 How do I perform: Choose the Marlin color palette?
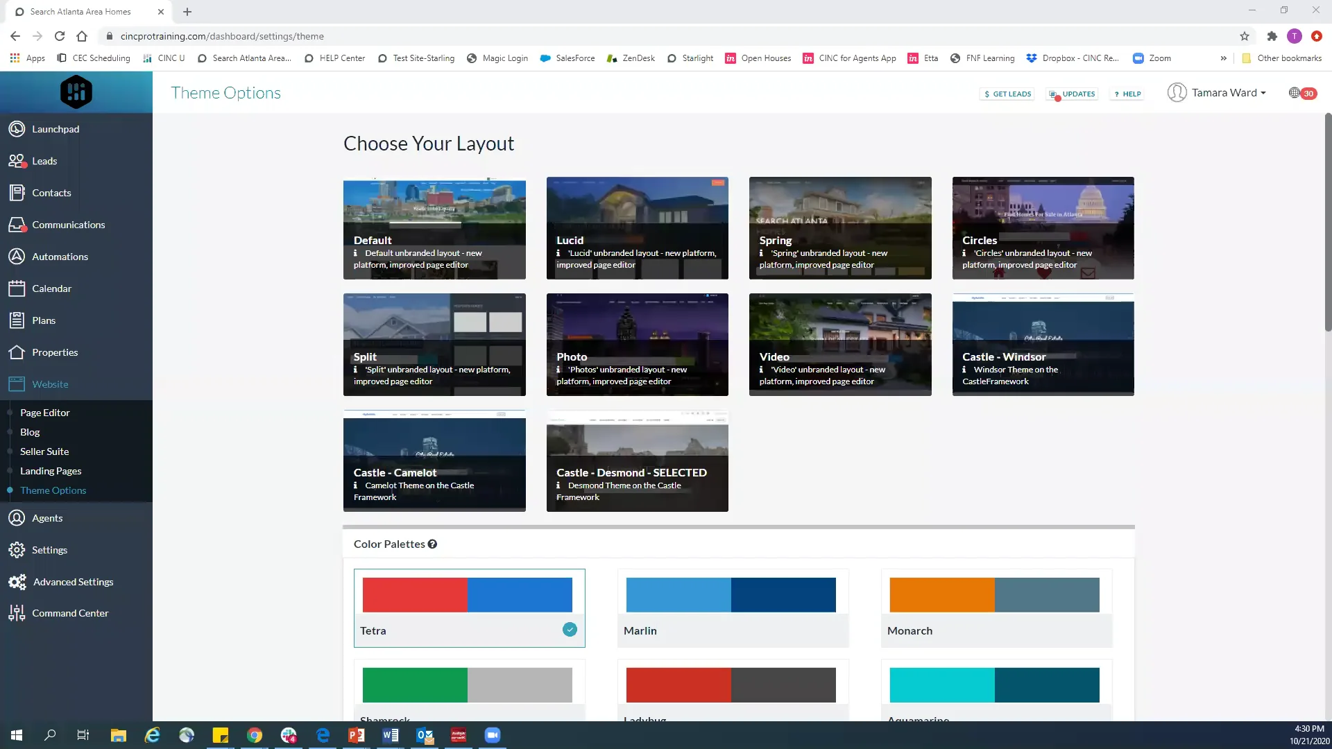click(x=733, y=608)
